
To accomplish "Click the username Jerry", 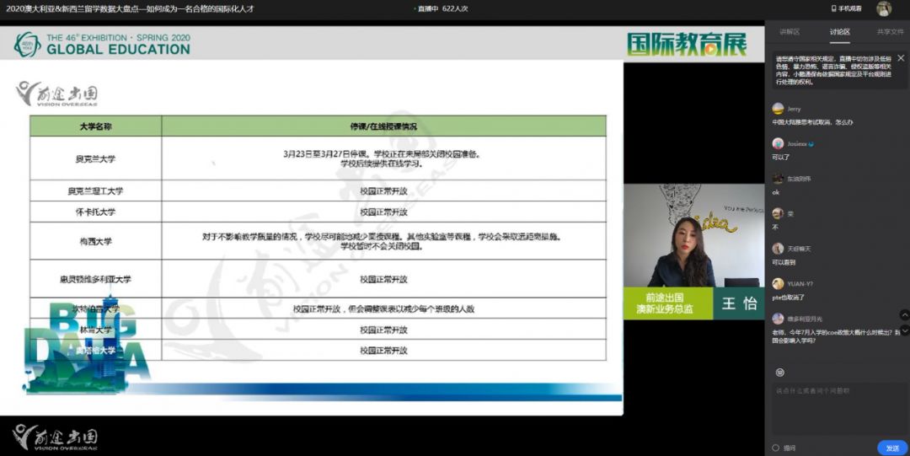I will coord(794,110).
